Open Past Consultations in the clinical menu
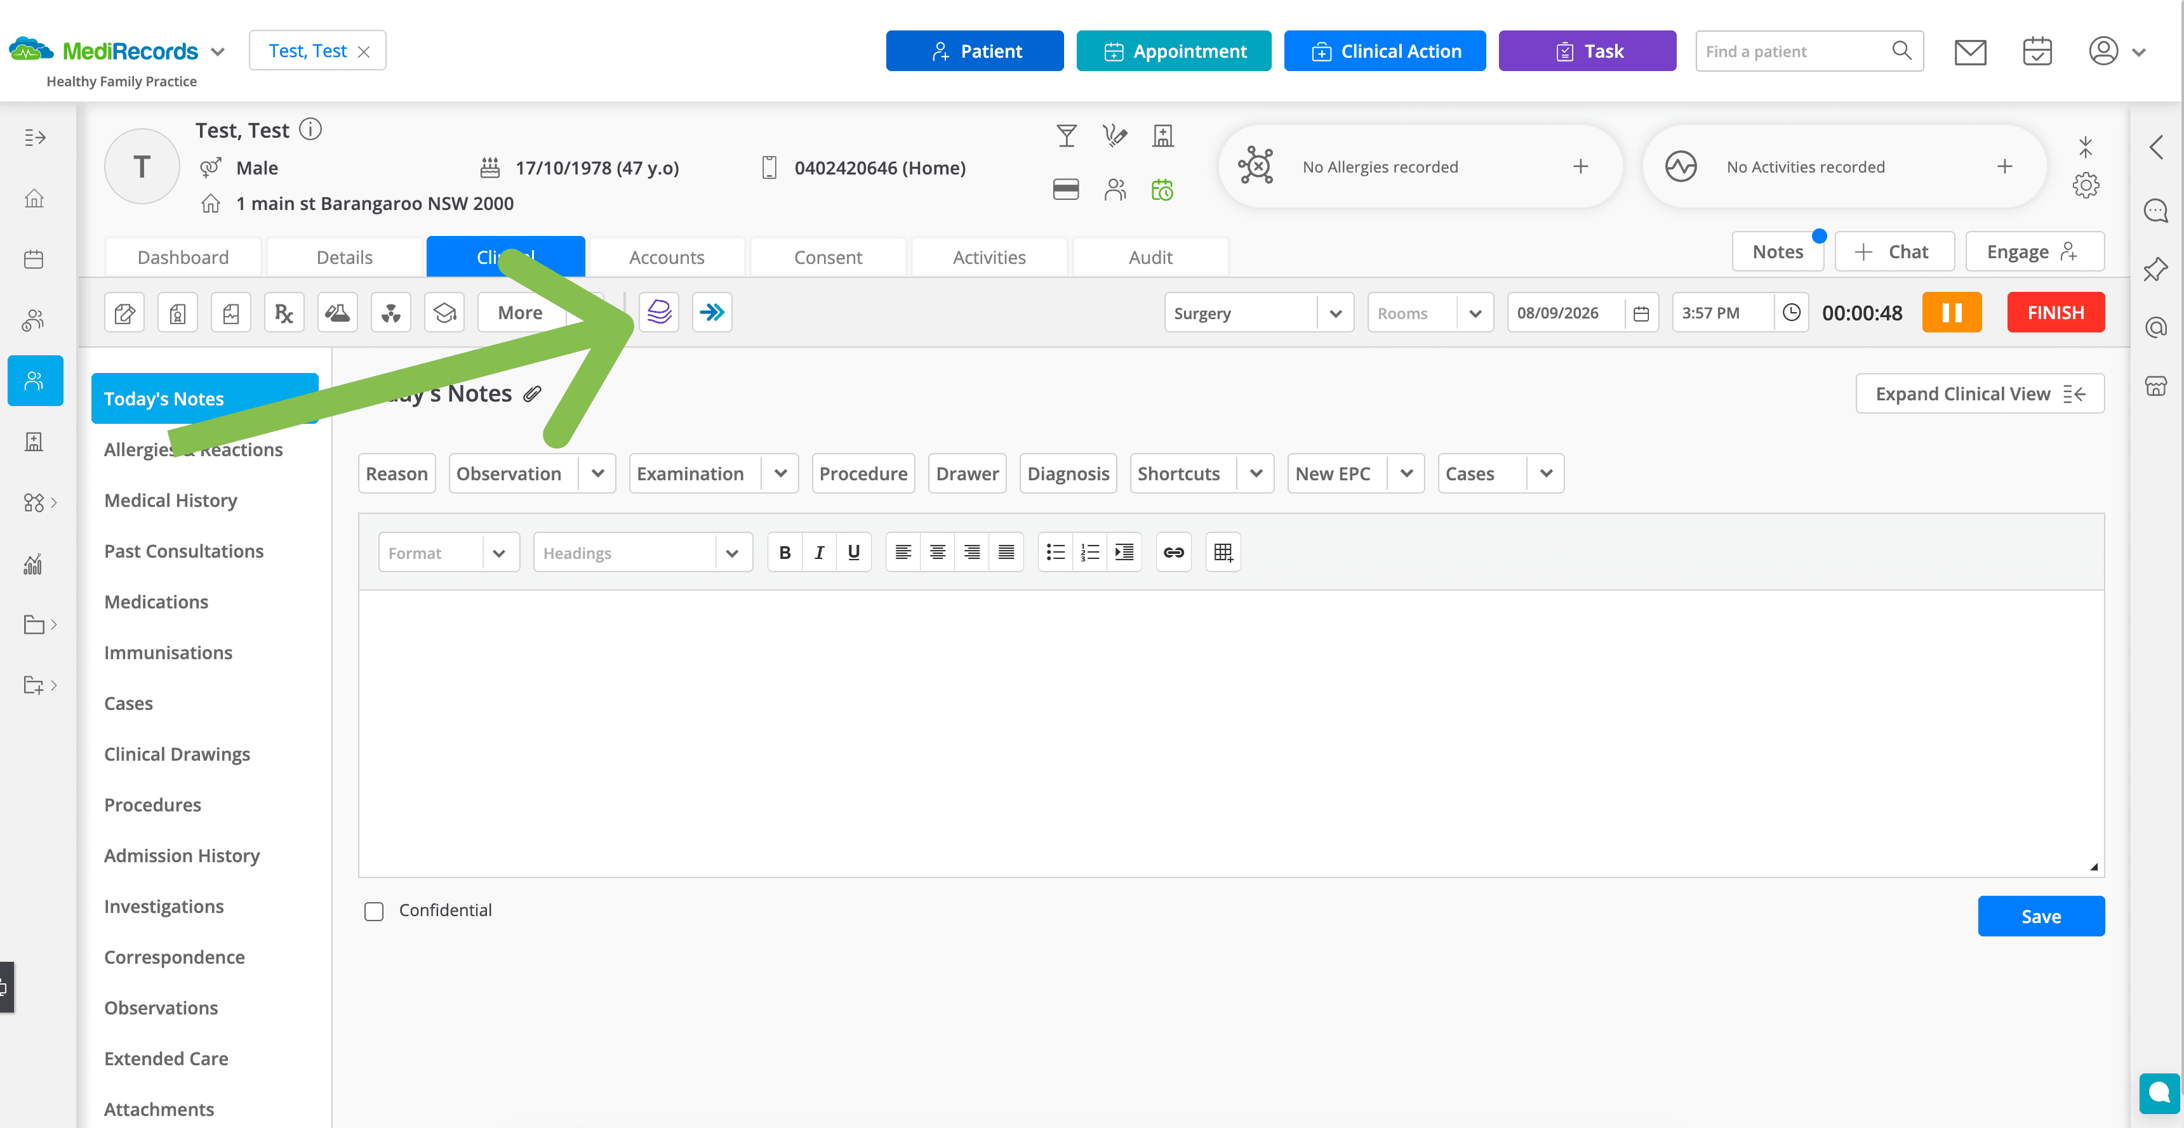Screen dimensions: 2184x1128 click(184, 551)
